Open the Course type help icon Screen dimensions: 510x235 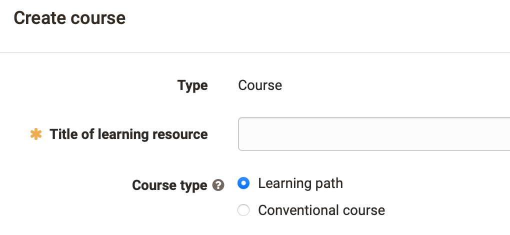[x=218, y=185]
